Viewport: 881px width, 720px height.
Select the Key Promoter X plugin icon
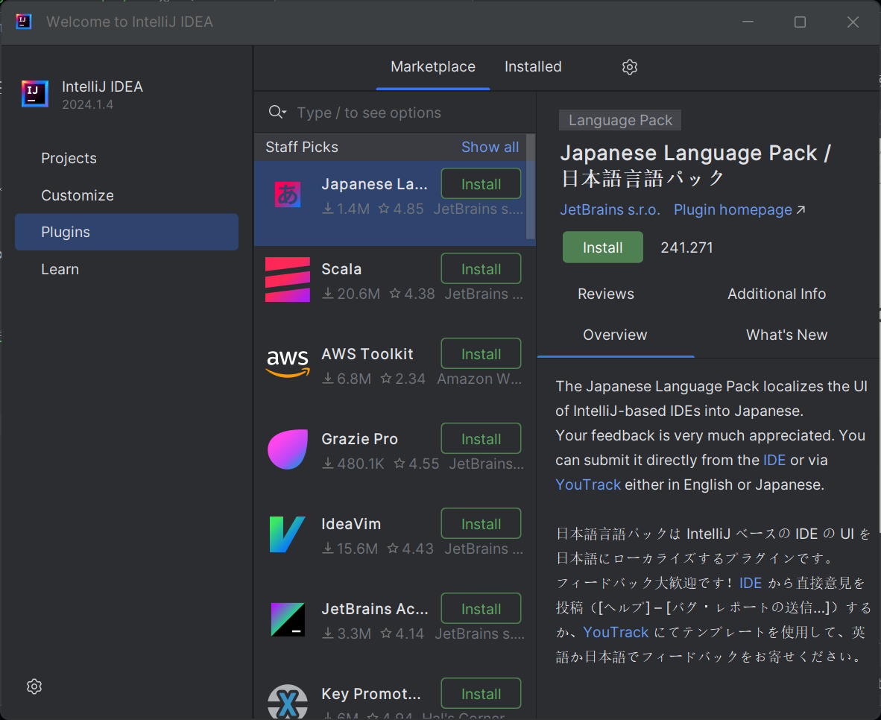[x=287, y=701]
